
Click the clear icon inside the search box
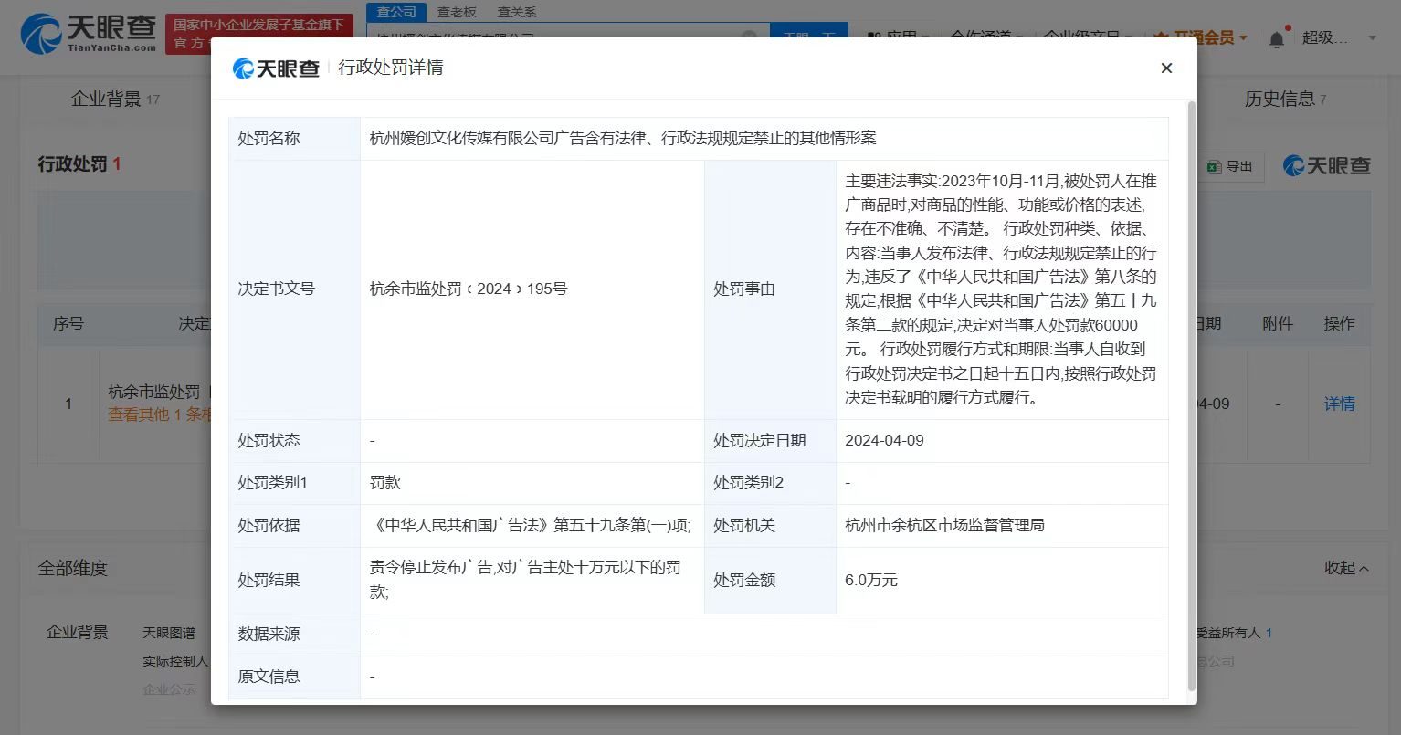tap(751, 34)
